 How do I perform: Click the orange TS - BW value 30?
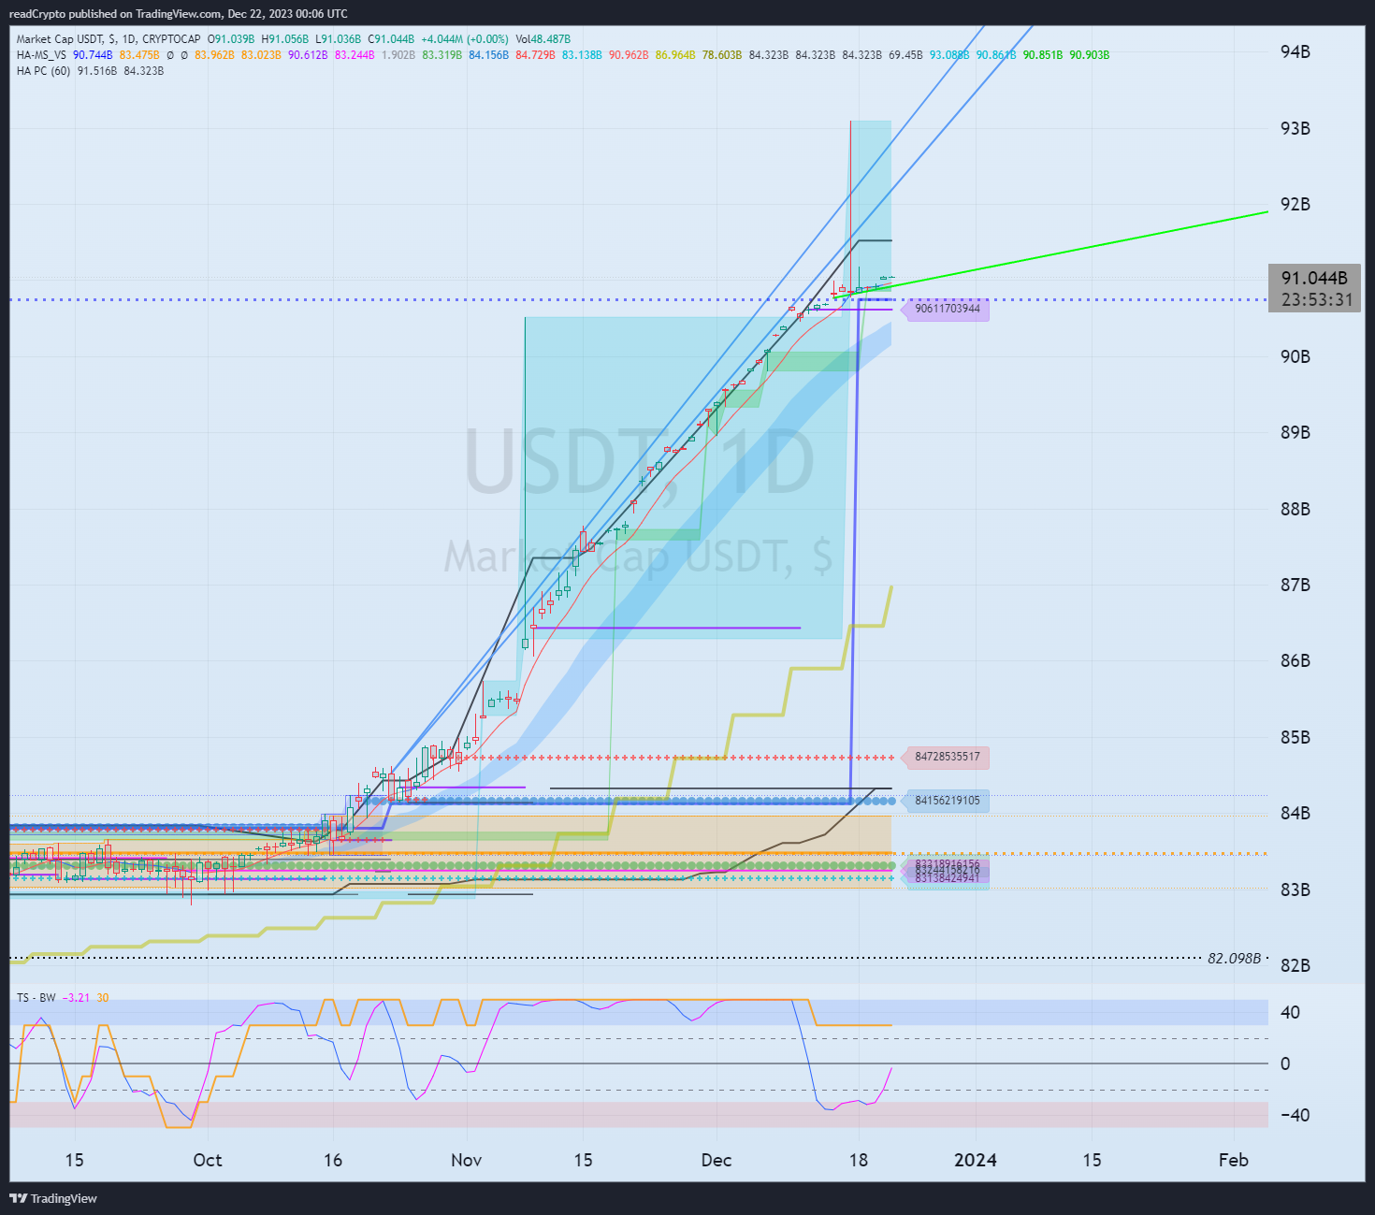(x=103, y=998)
